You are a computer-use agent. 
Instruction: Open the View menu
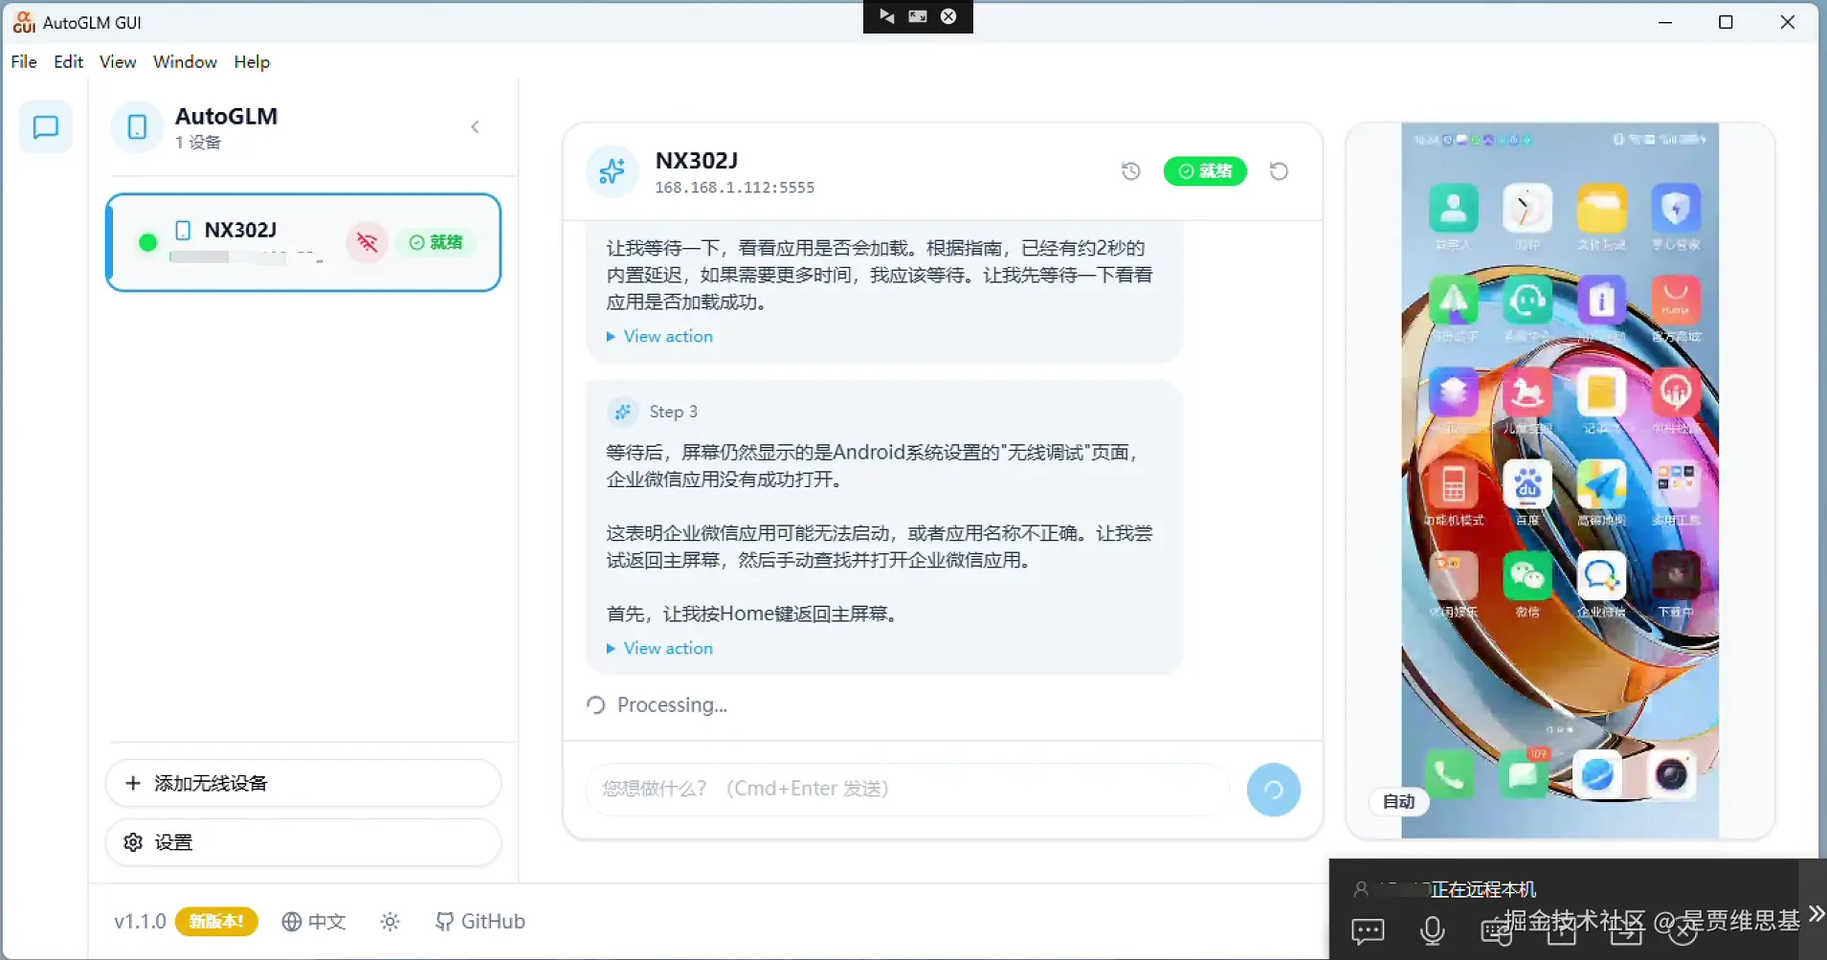pos(118,61)
